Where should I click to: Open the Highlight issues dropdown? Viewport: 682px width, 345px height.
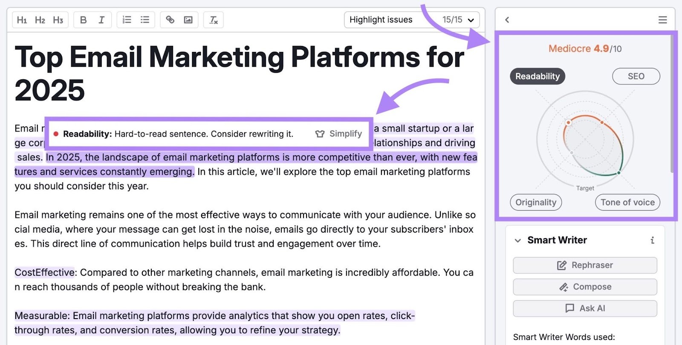[411, 20]
